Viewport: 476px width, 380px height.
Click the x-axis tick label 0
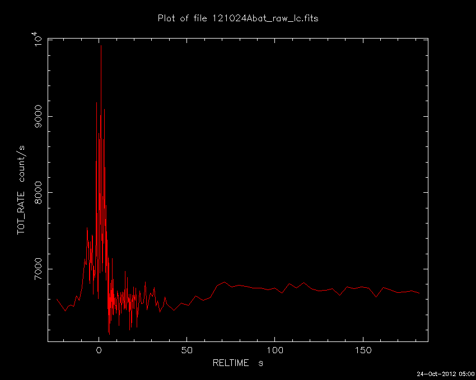pos(99,350)
